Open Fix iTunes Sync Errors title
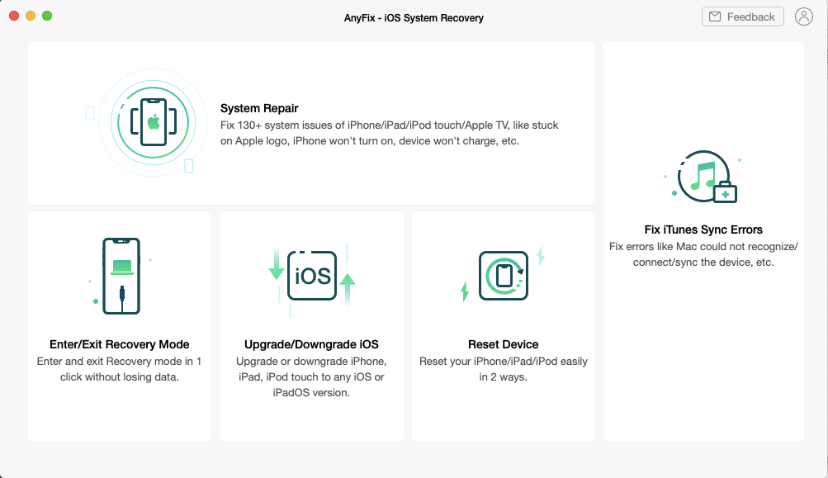Viewport: 828px width, 478px height. click(703, 230)
